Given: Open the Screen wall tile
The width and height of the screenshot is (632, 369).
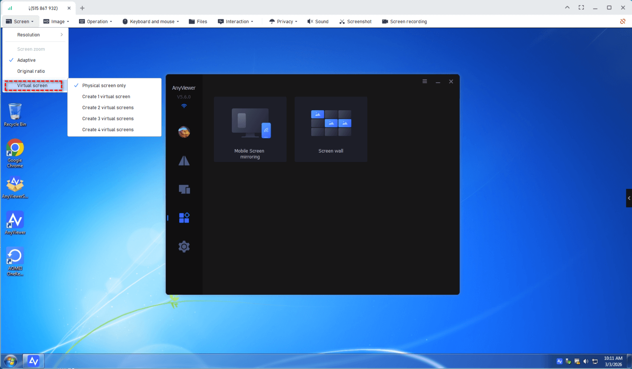Looking at the screenshot, I should click(x=331, y=129).
